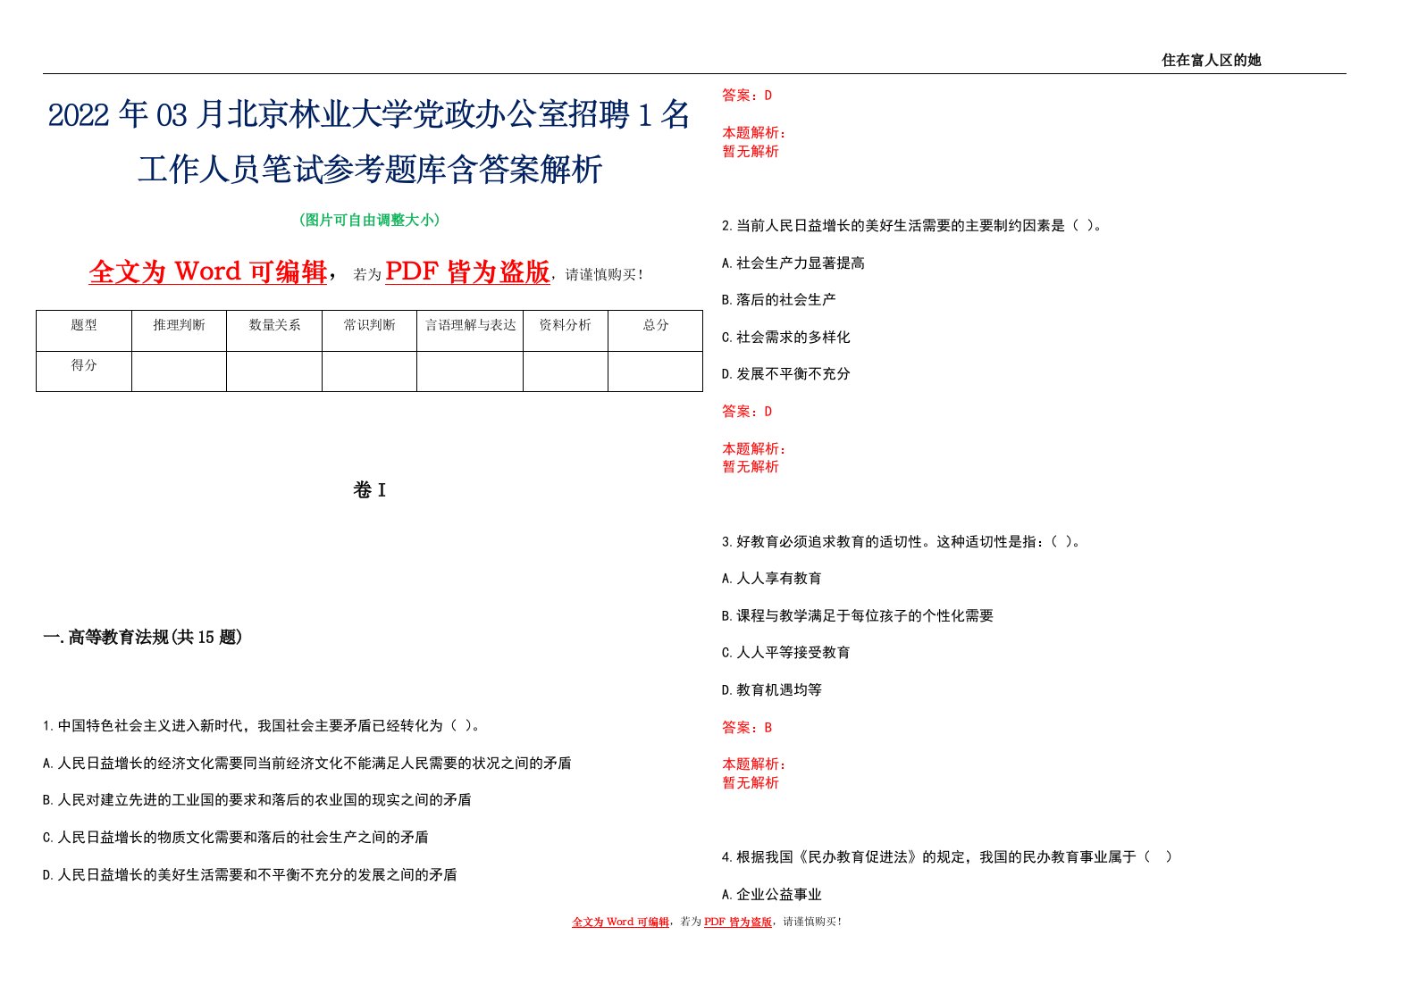Click the first 答案:D at page top
The height and width of the screenshot is (1002, 1418).
pyautogui.click(x=747, y=96)
